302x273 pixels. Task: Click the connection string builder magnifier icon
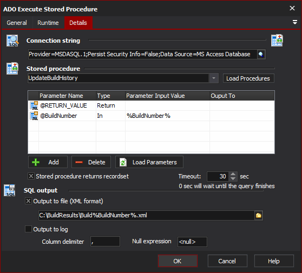tap(261, 55)
